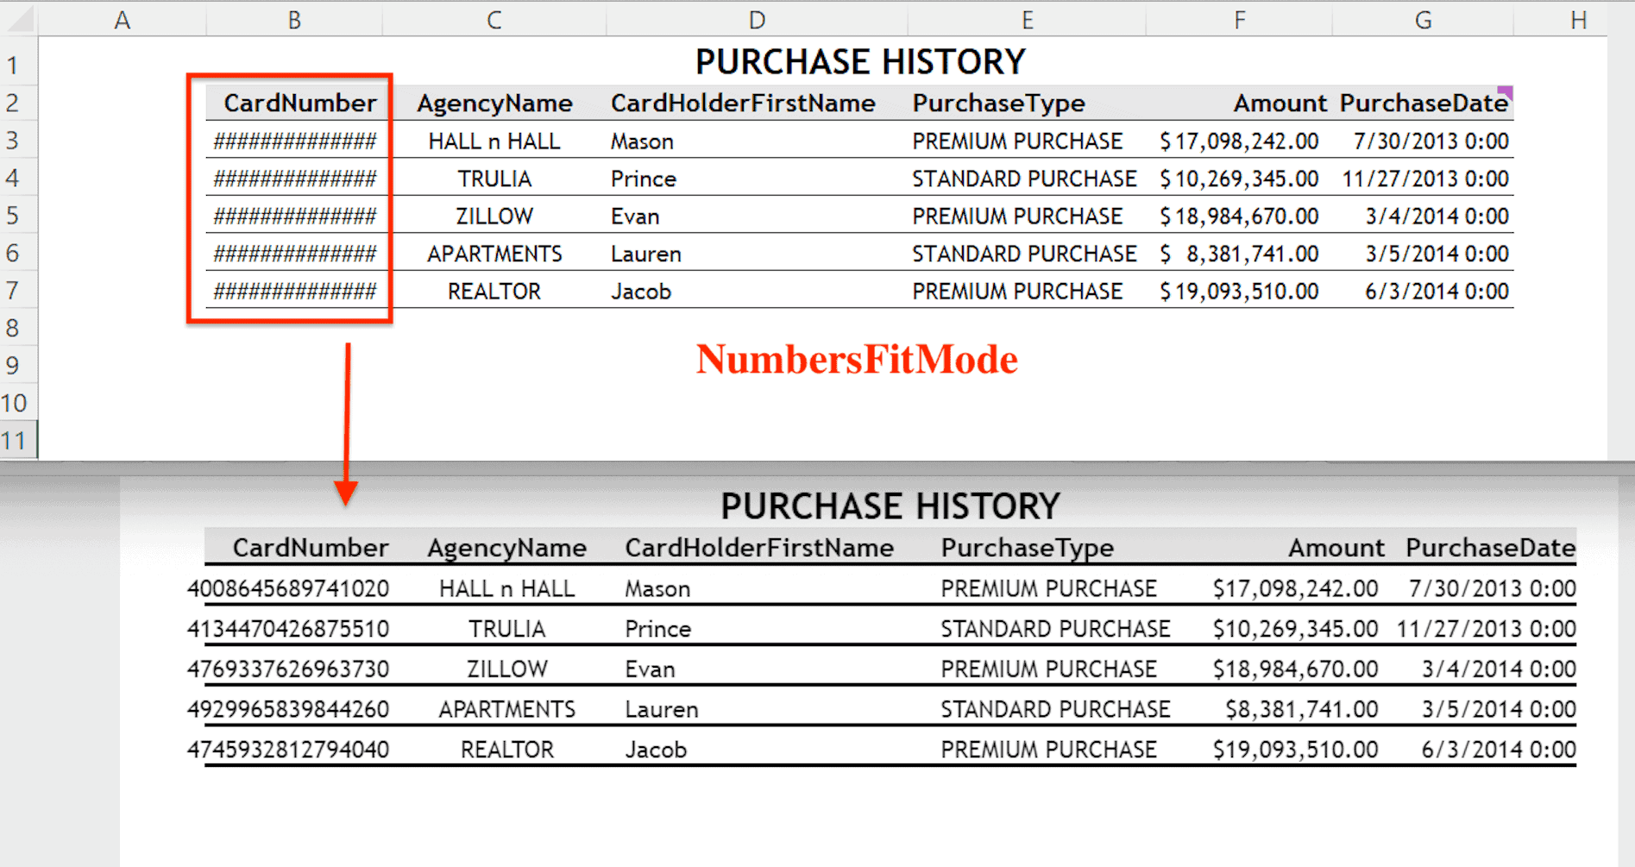Select spreadsheet cell Prince

click(757, 179)
